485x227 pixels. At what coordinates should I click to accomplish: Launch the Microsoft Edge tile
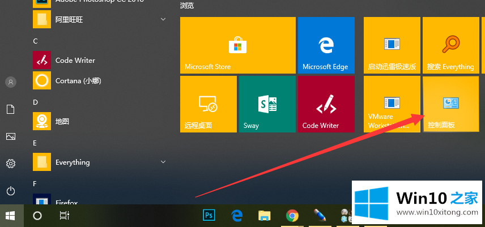click(x=326, y=45)
